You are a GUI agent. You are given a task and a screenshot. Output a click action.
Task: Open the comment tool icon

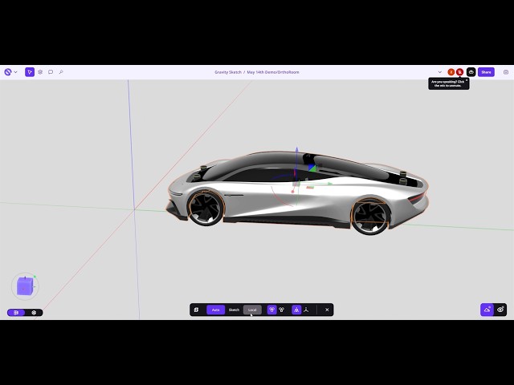(51, 72)
